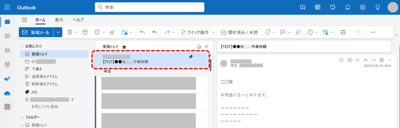Viewport: 400px width, 128px height.
Task: Open more actions ellipsis in message header
Action: pos(390,60)
